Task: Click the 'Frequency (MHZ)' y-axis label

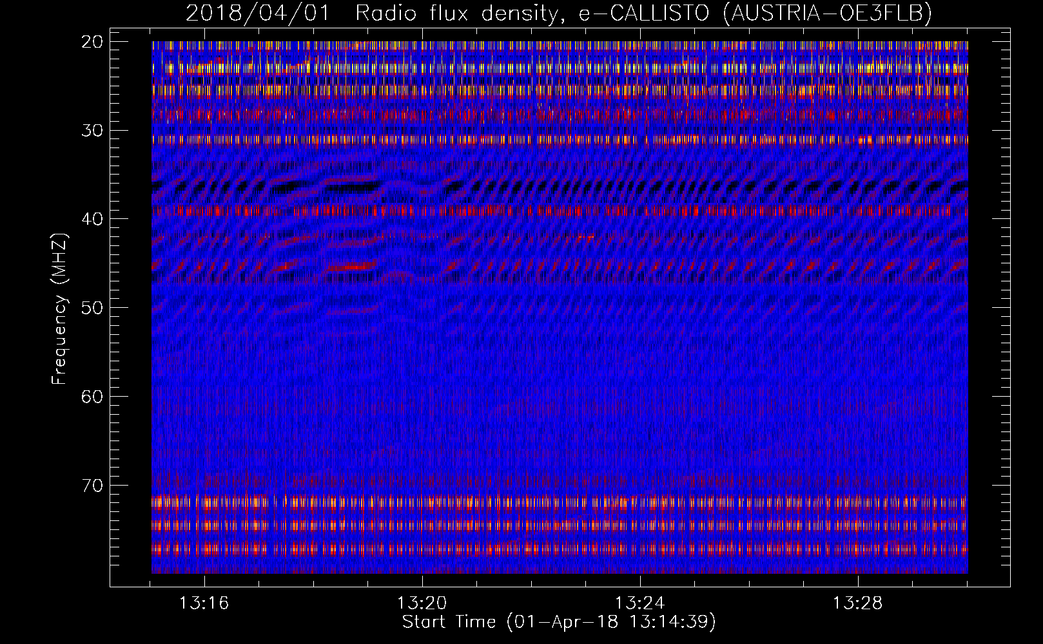Action: [x=59, y=309]
